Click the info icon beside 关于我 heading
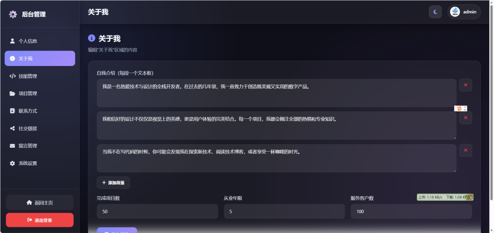Image resolution: width=494 pixels, height=233 pixels. click(92, 38)
